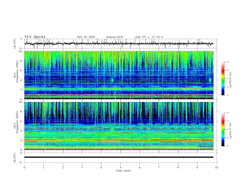
Task: Click the ch.2 spectrogram plot area
Action: point(119,126)
